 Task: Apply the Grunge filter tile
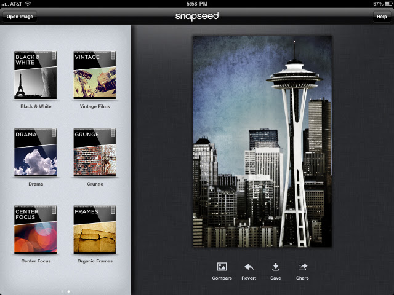95,152
